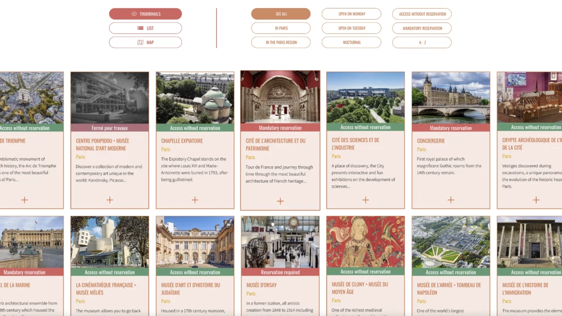Enable the Nocturnal filter
This screenshot has width=562, height=316.
click(x=351, y=42)
